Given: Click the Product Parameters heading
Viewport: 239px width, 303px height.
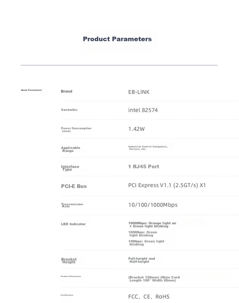Looking at the screenshot, I should 117,39.
